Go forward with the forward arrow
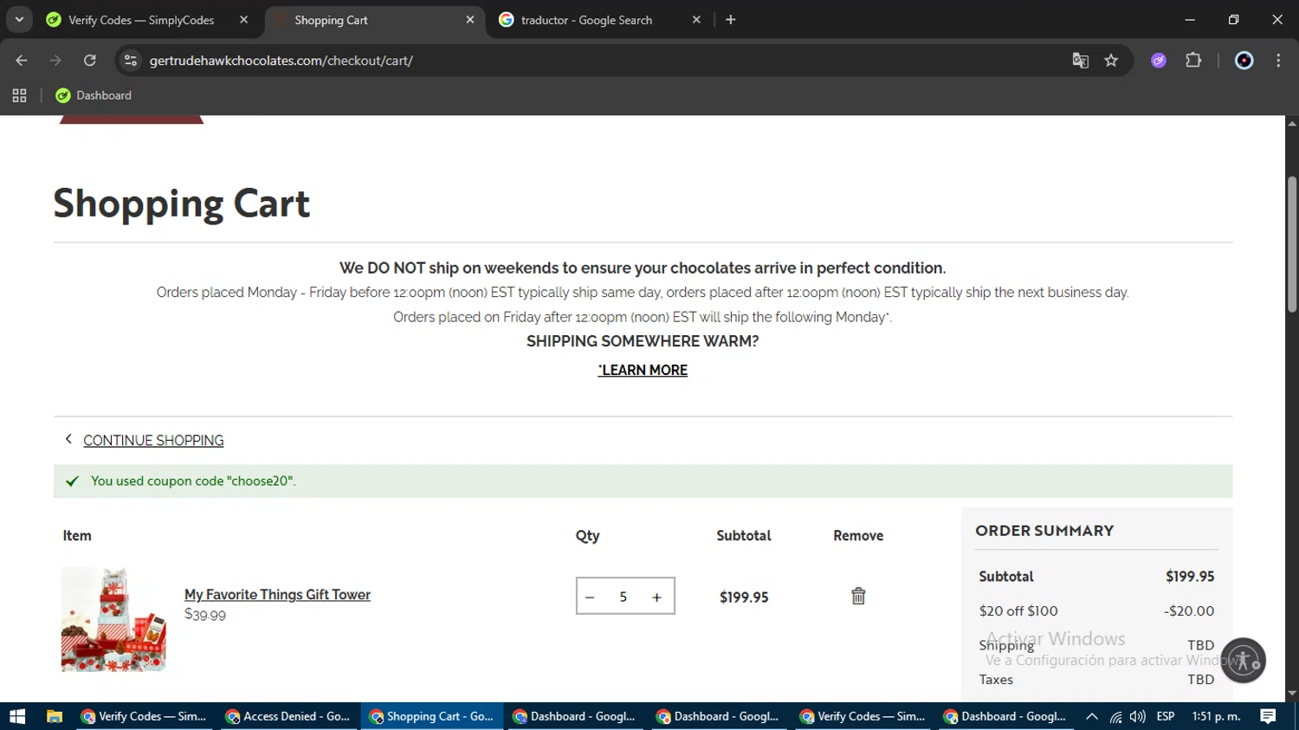Screen dimensions: 1299x730 click(55, 61)
